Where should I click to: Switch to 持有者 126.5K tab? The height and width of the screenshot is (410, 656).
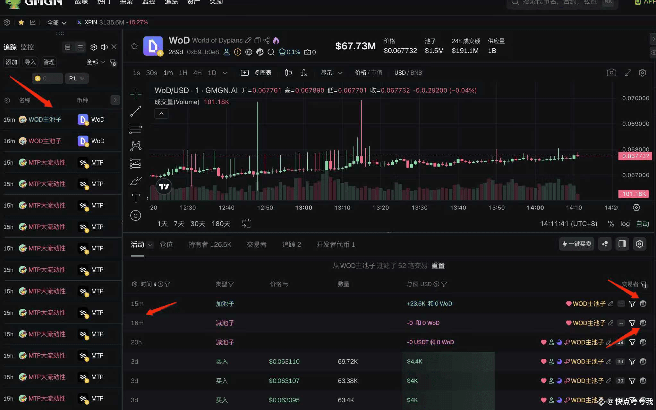tap(209, 244)
